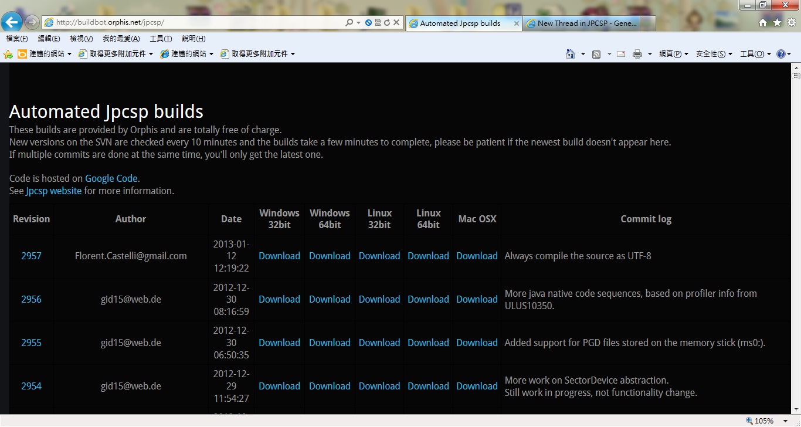Switch to New Thread in JPCSP tab

pos(587,23)
